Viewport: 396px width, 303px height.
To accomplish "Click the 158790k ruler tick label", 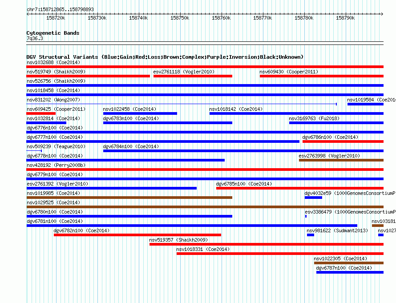I will (x=345, y=18).
